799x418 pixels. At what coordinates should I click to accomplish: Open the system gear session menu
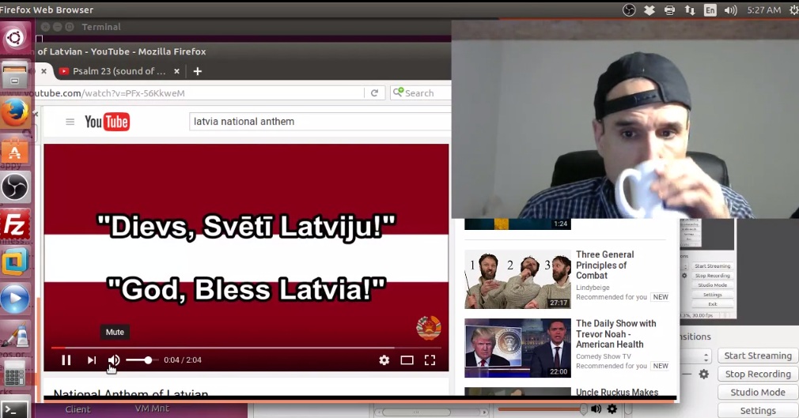(x=794, y=9)
